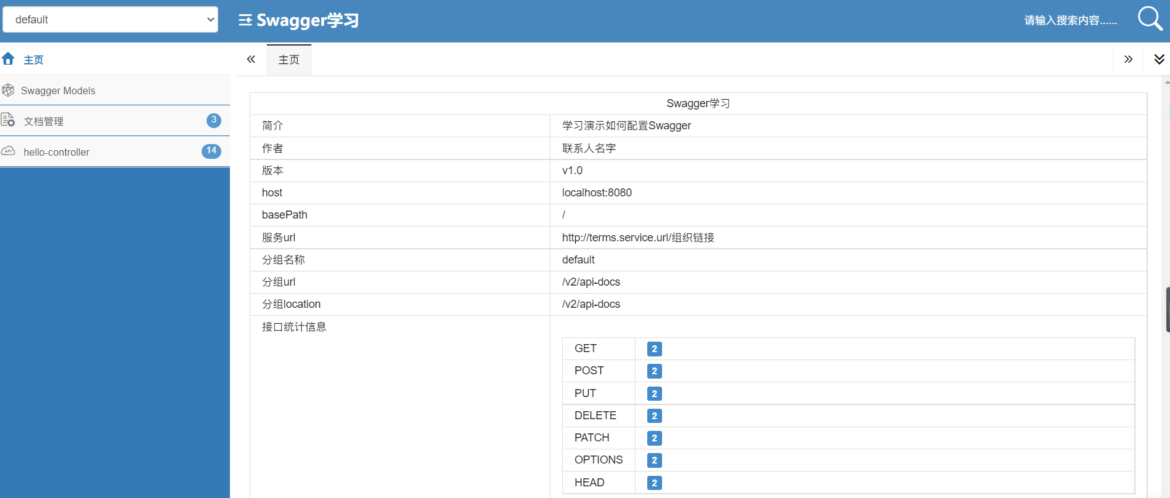Click the 文档管理 document settings icon
This screenshot has width=1170, height=498.
click(x=8, y=120)
